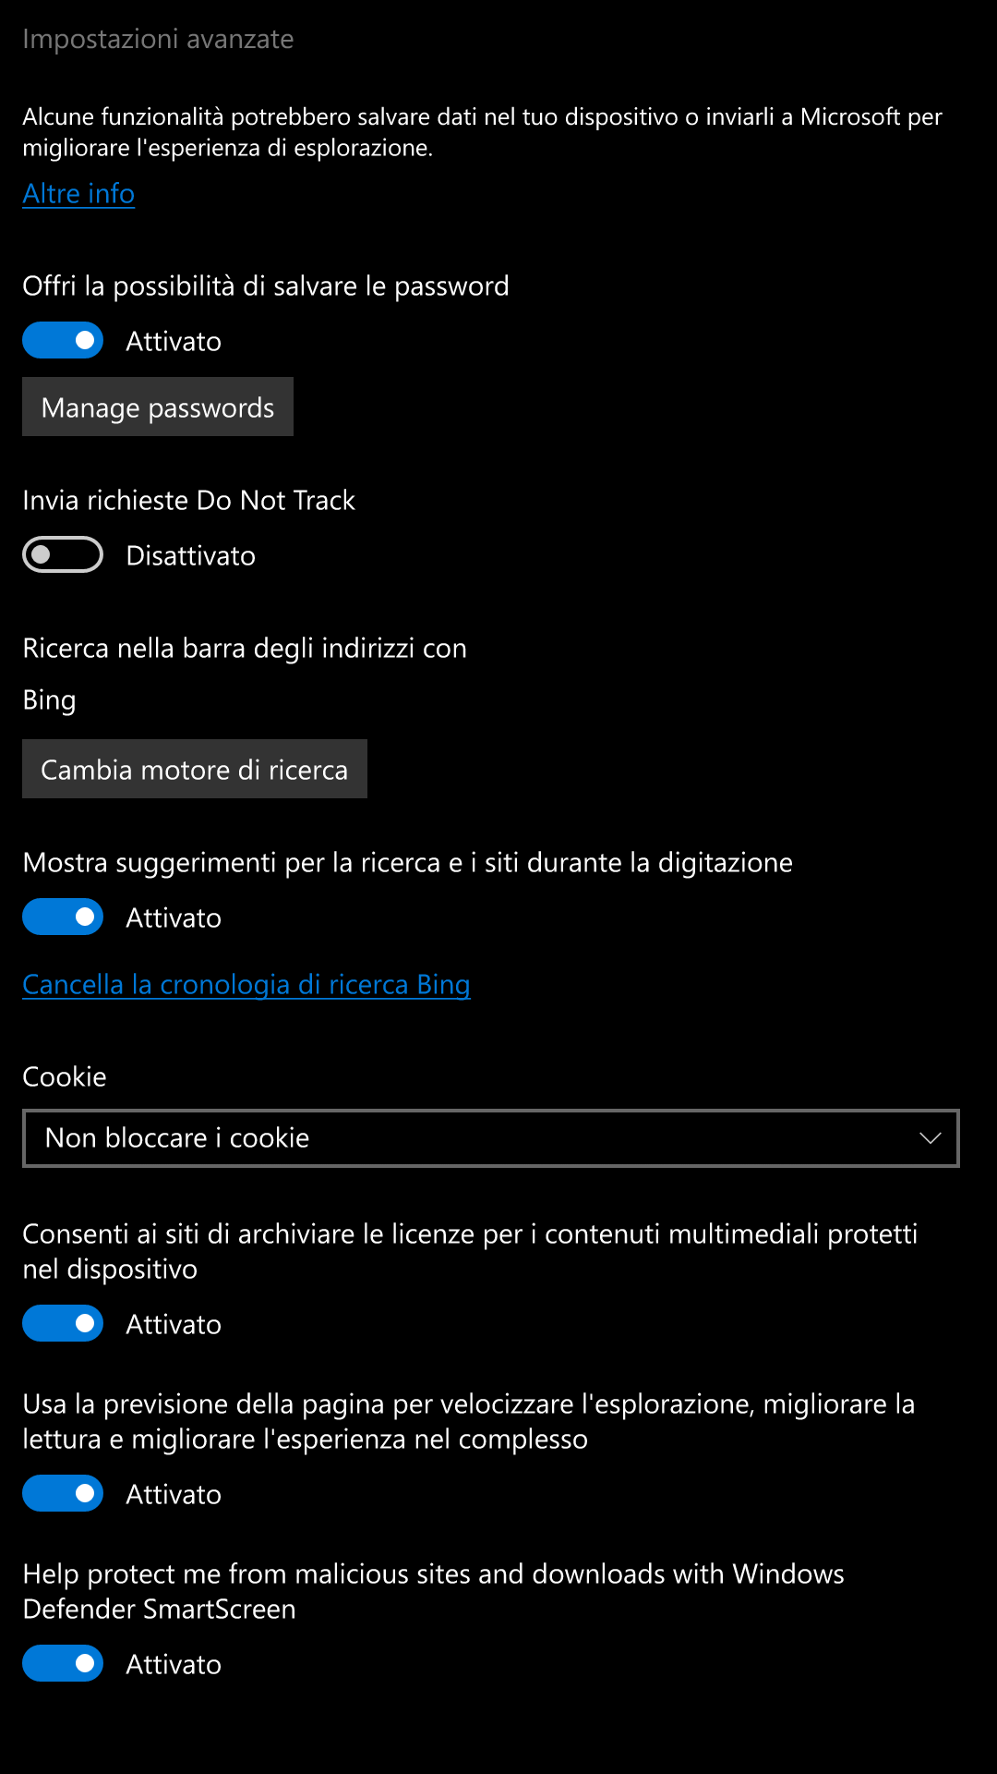Turn off search suggestions toggle

coord(63,917)
